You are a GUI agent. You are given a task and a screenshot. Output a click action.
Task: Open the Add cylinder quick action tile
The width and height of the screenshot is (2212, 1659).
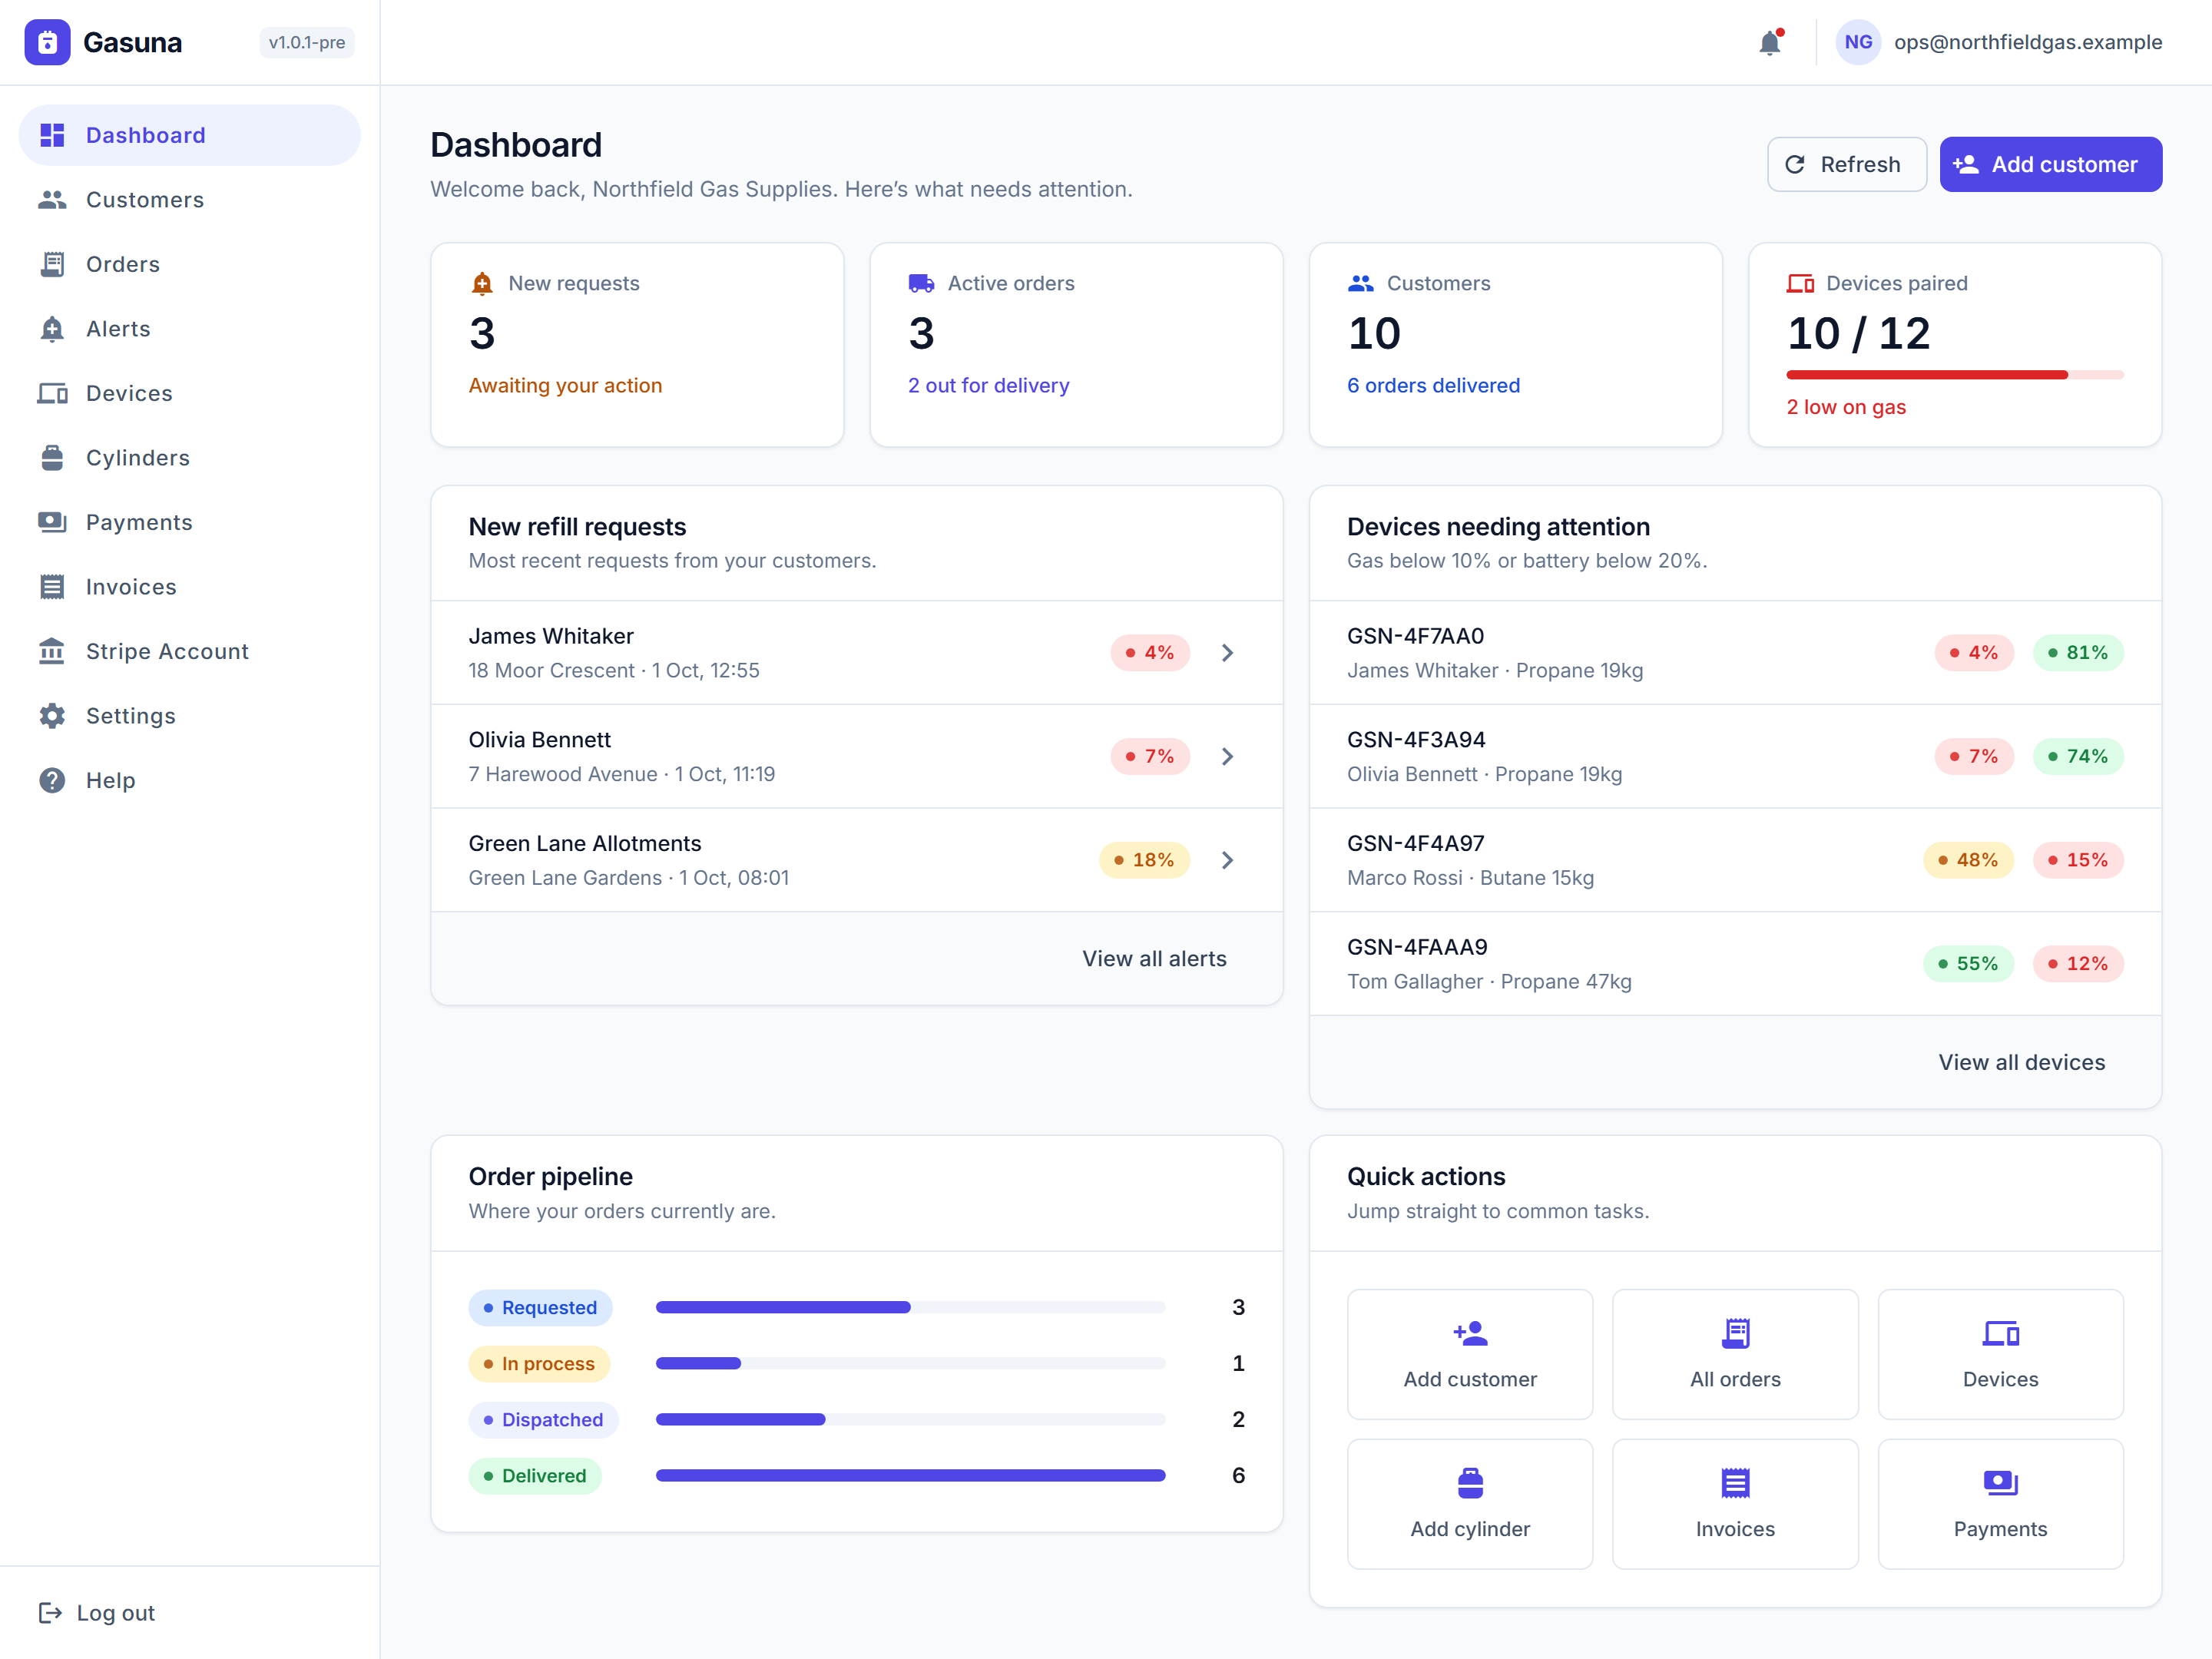click(1470, 1504)
